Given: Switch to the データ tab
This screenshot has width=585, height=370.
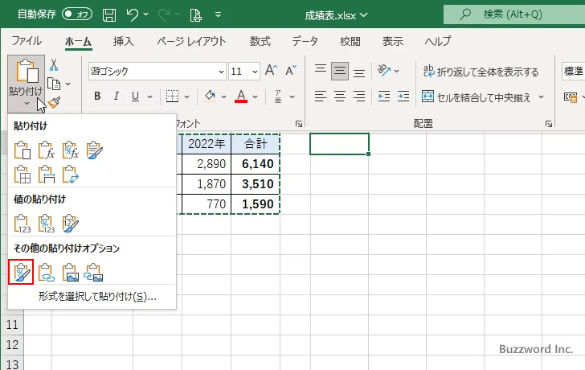Looking at the screenshot, I should (x=305, y=41).
